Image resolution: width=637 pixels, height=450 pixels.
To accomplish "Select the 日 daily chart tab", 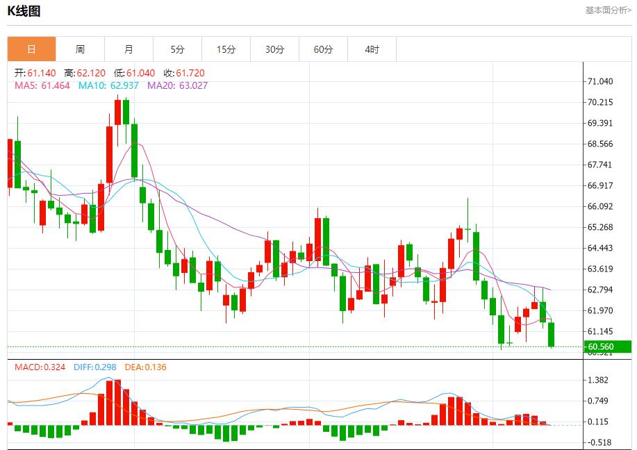I will [x=31, y=49].
